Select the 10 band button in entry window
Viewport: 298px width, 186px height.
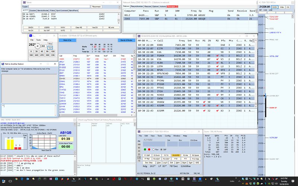click(x=139, y=161)
